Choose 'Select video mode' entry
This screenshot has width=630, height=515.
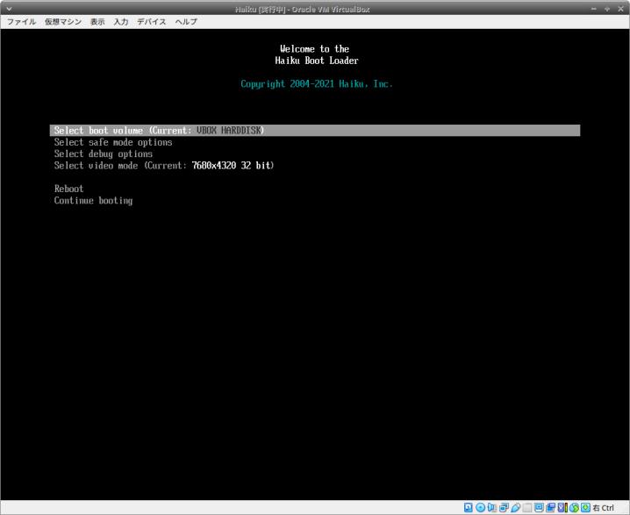click(164, 166)
